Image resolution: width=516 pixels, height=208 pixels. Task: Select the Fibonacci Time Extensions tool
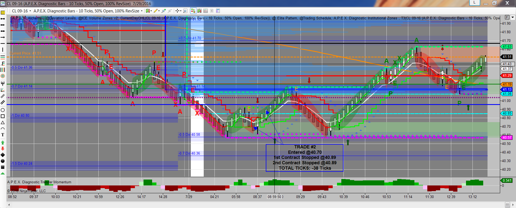coord(3,70)
